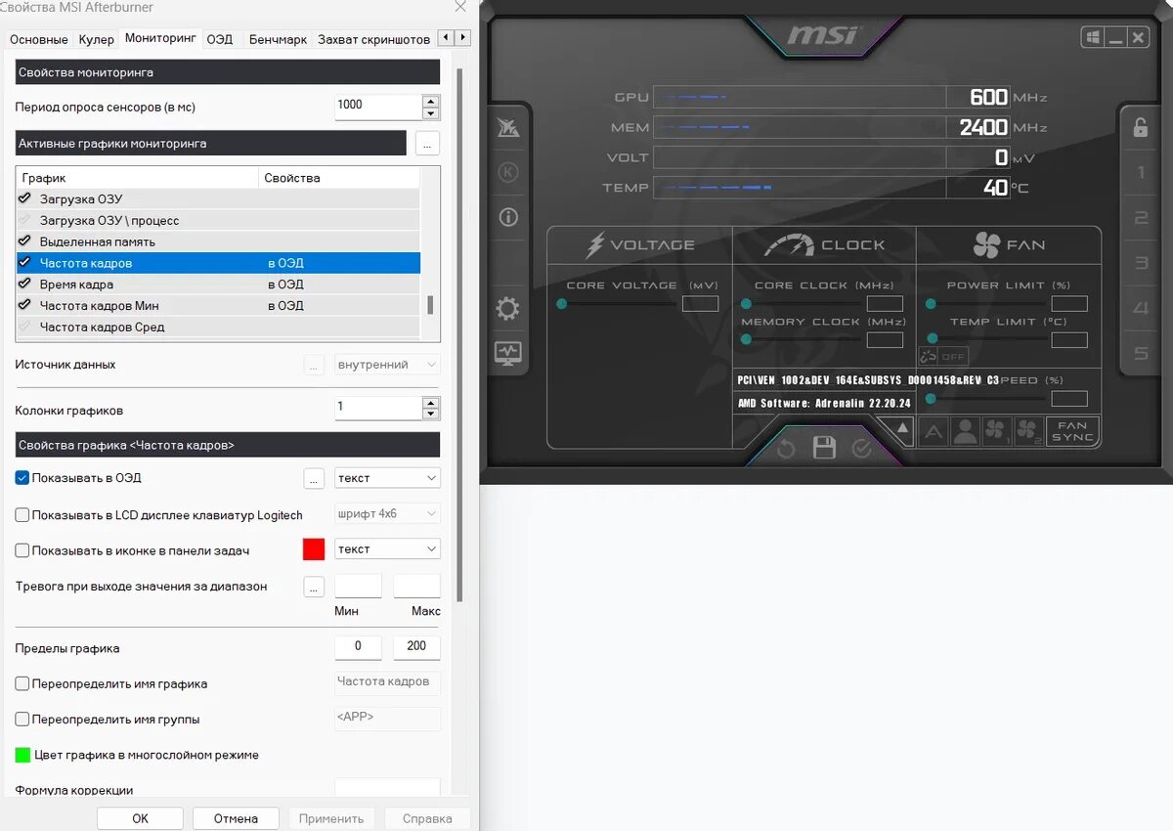Click the reset settings icon

tap(786, 449)
